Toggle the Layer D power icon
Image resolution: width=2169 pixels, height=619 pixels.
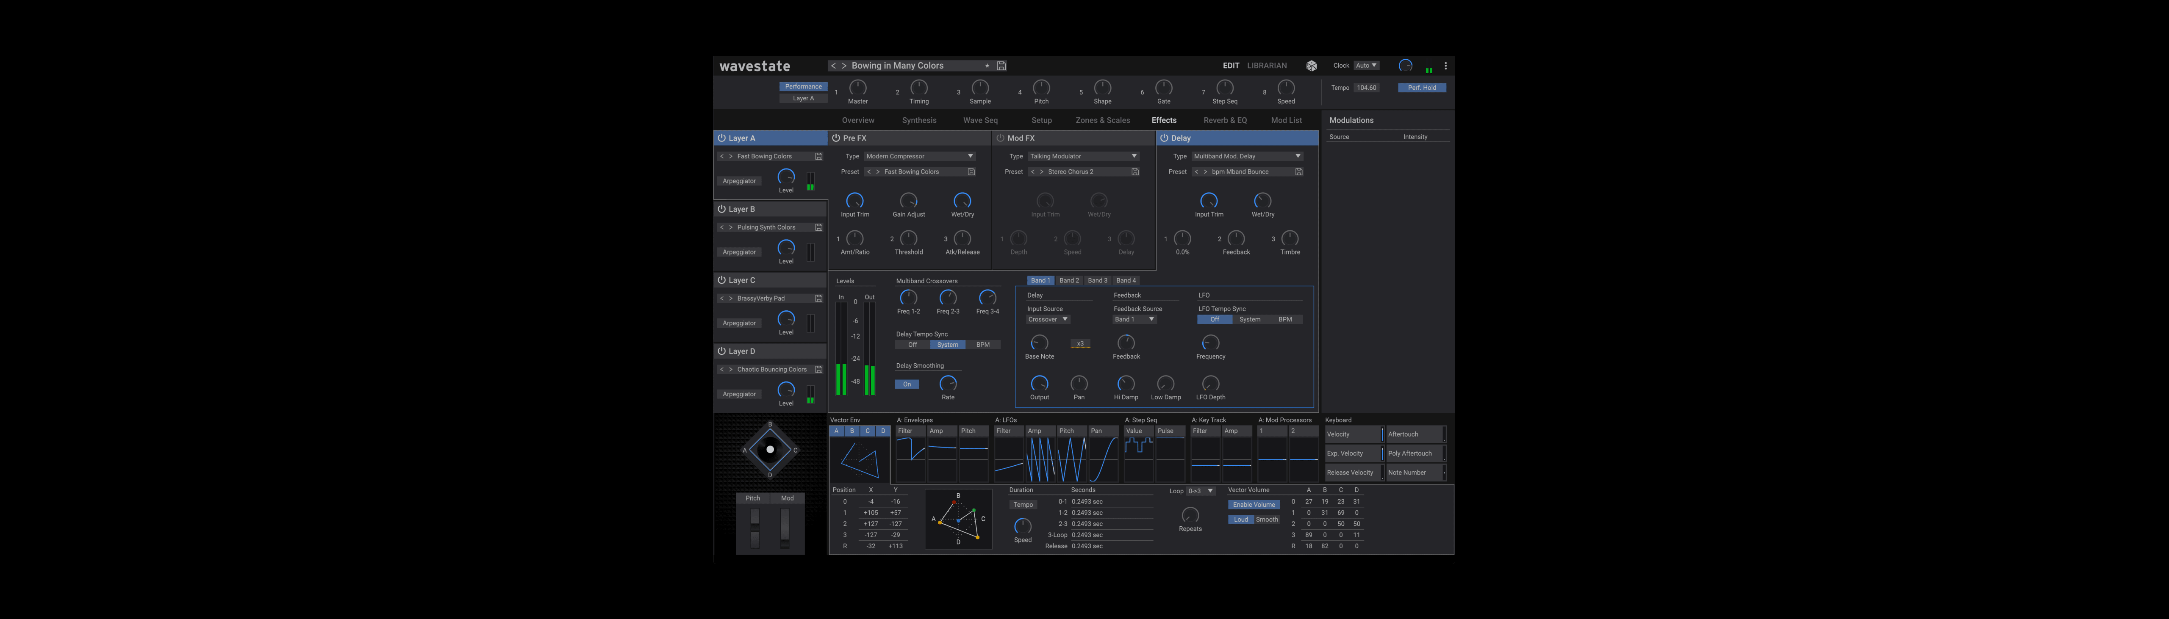[721, 351]
